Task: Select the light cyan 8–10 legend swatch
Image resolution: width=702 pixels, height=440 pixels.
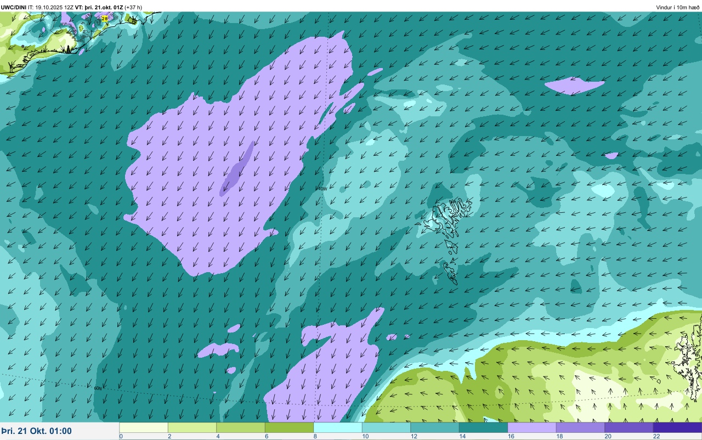Action: tap(338, 427)
